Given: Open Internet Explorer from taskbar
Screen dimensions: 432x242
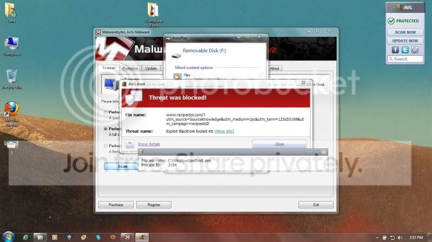Looking at the screenshot, I should pos(25,237).
